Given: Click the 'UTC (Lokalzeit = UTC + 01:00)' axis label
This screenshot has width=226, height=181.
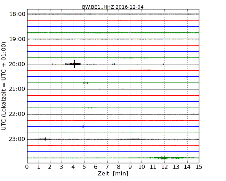Looking at the screenshot, I should [x=3, y=86].
